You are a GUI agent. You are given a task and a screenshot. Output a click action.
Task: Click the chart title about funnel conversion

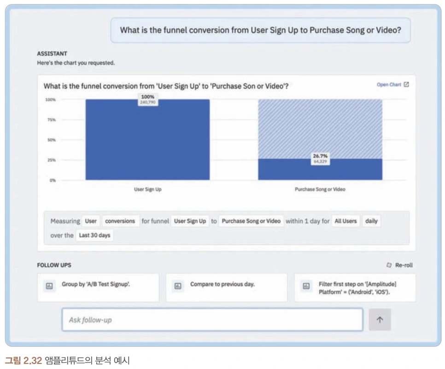coord(166,86)
